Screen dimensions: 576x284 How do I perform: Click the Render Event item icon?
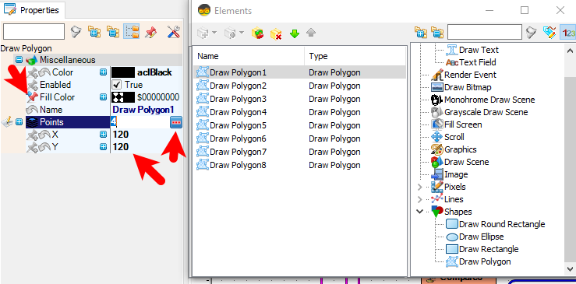click(437, 75)
